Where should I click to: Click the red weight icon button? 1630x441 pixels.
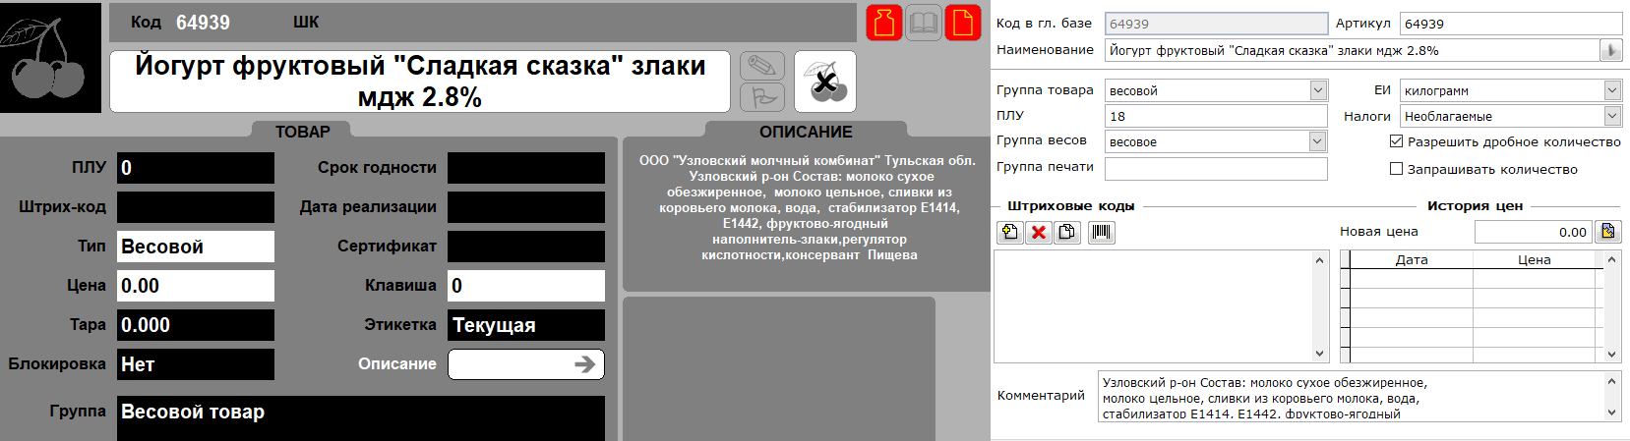(x=884, y=23)
